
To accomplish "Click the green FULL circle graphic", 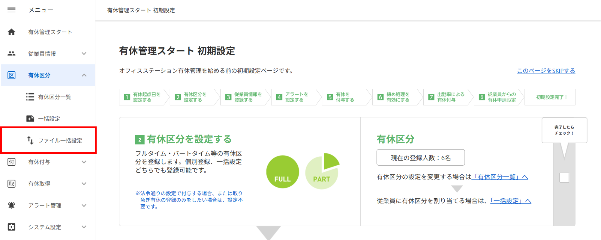I will tap(283, 172).
